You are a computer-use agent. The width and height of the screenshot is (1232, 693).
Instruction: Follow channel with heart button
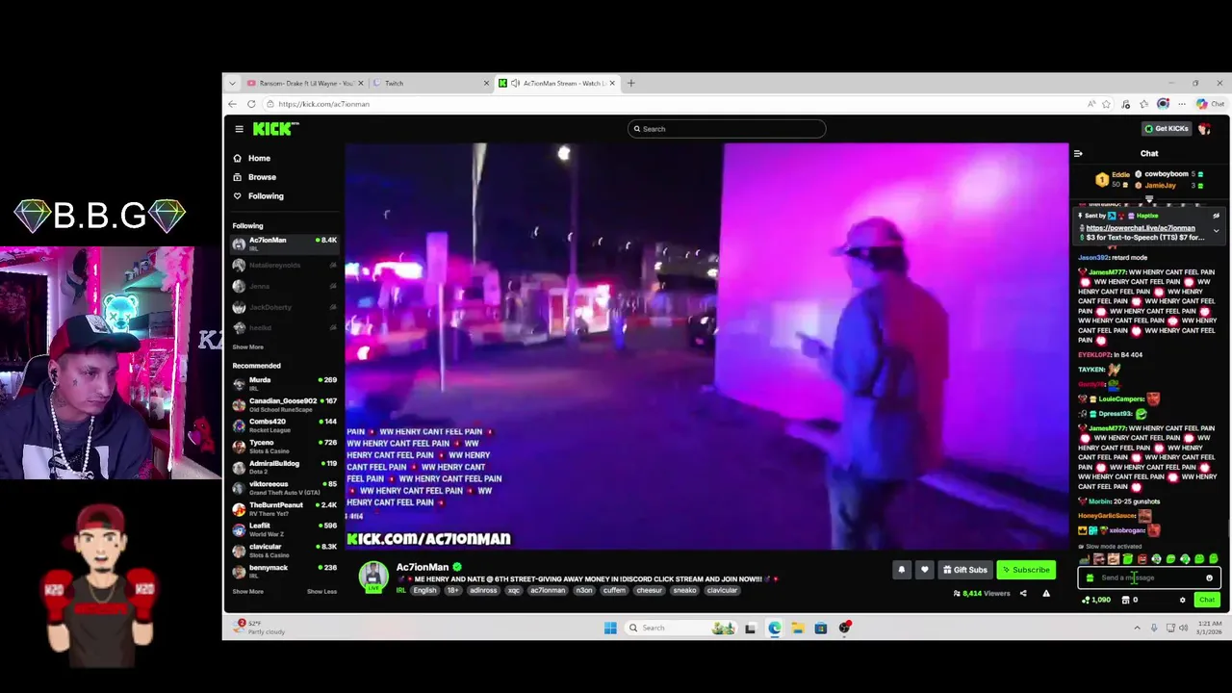924,570
